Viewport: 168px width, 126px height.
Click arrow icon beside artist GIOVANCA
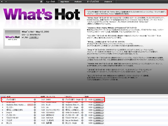click(63, 113)
